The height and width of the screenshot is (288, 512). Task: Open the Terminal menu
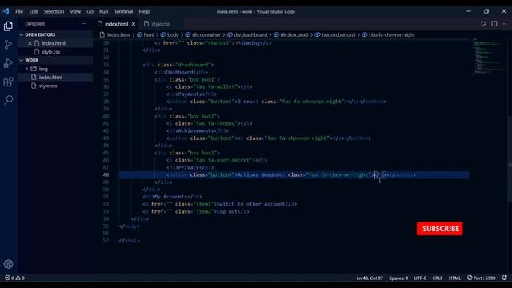click(x=123, y=11)
